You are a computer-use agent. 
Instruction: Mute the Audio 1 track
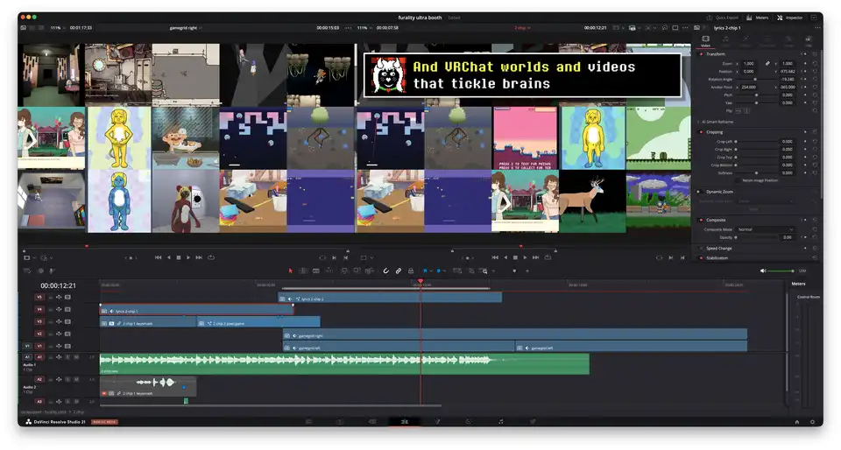(76, 357)
